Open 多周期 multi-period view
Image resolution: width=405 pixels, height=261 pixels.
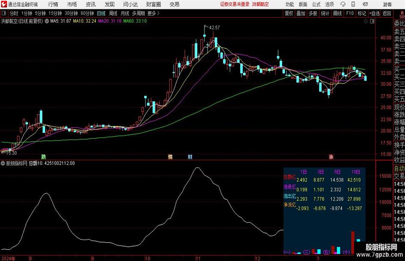[138, 13]
